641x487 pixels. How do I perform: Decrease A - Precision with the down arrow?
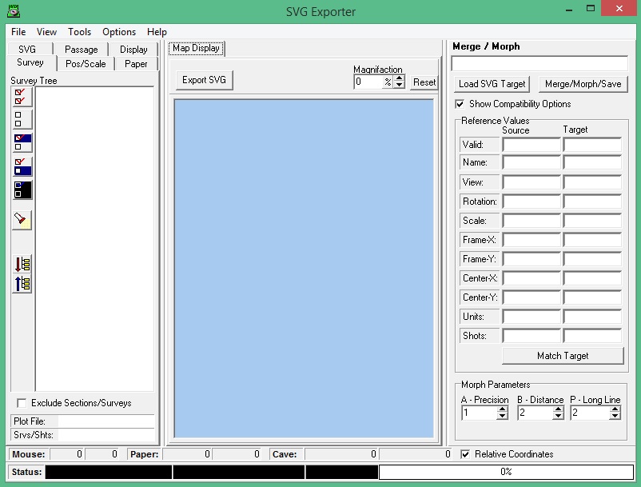502,417
